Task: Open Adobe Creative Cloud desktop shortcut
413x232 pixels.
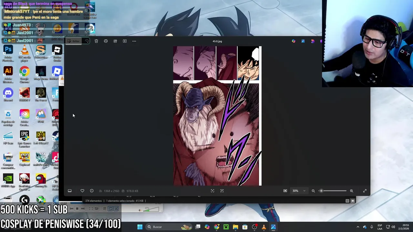Action: (x=25, y=118)
